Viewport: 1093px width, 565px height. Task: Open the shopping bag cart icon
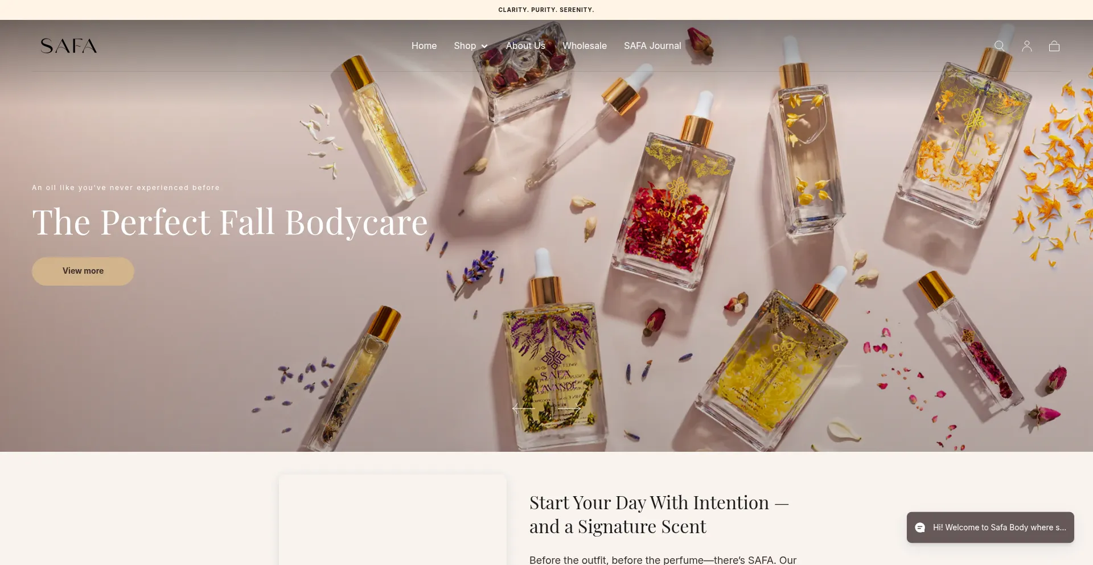coord(1054,46)
